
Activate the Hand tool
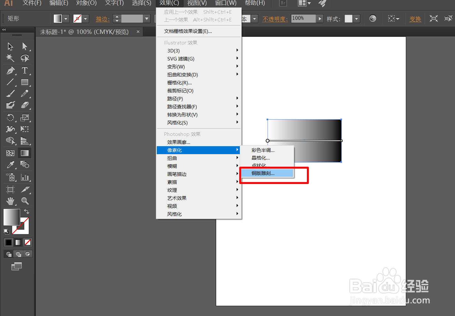(10, 201)
